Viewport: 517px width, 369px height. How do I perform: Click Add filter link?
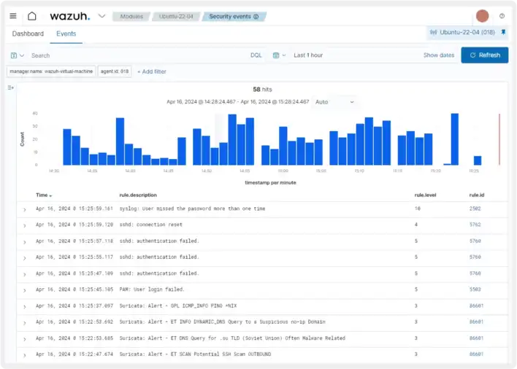(x=152, y=71)
